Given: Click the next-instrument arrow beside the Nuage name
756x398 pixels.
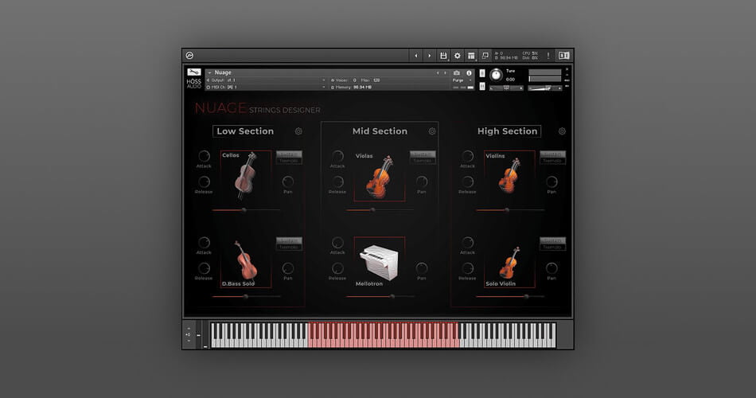Looking at the screenshot, I should tap(445, 73).
